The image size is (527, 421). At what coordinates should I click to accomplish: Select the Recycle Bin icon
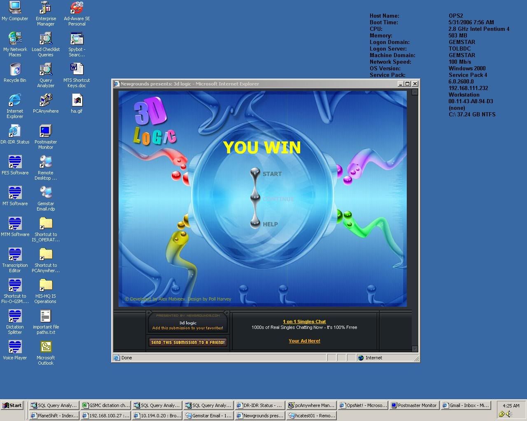tap(15, 73)
